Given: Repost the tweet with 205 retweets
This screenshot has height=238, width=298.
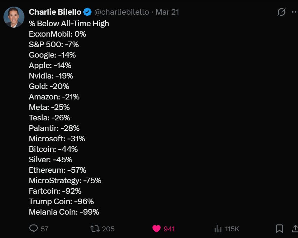Looking at the screenshot, I should (95, 229).
